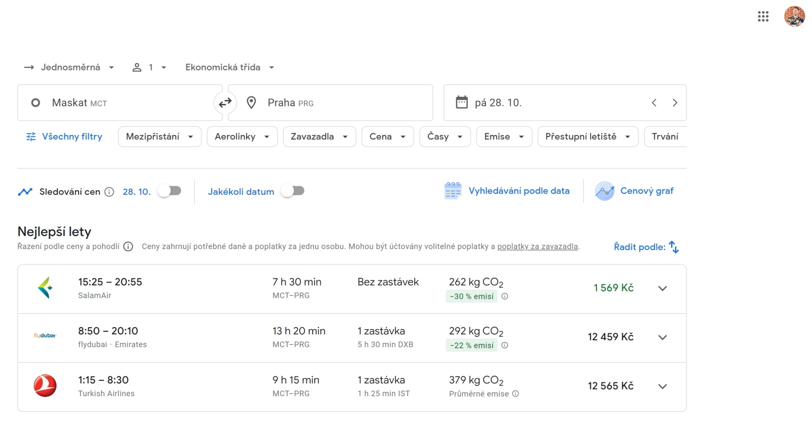Click the 28. 10. tracking date link
The width and height of the screenshot is (812, 422).
click(137, 192)
